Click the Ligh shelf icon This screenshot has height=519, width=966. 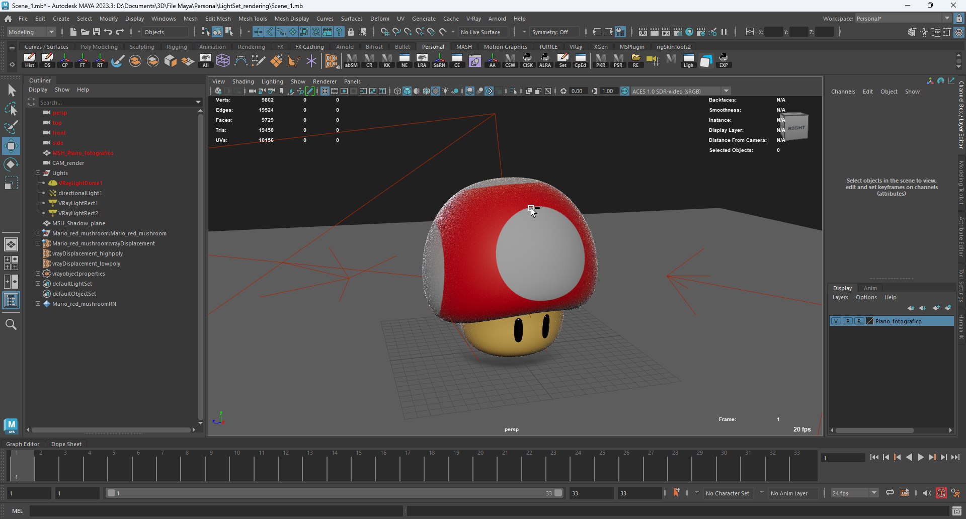click(x=688, y=60)
